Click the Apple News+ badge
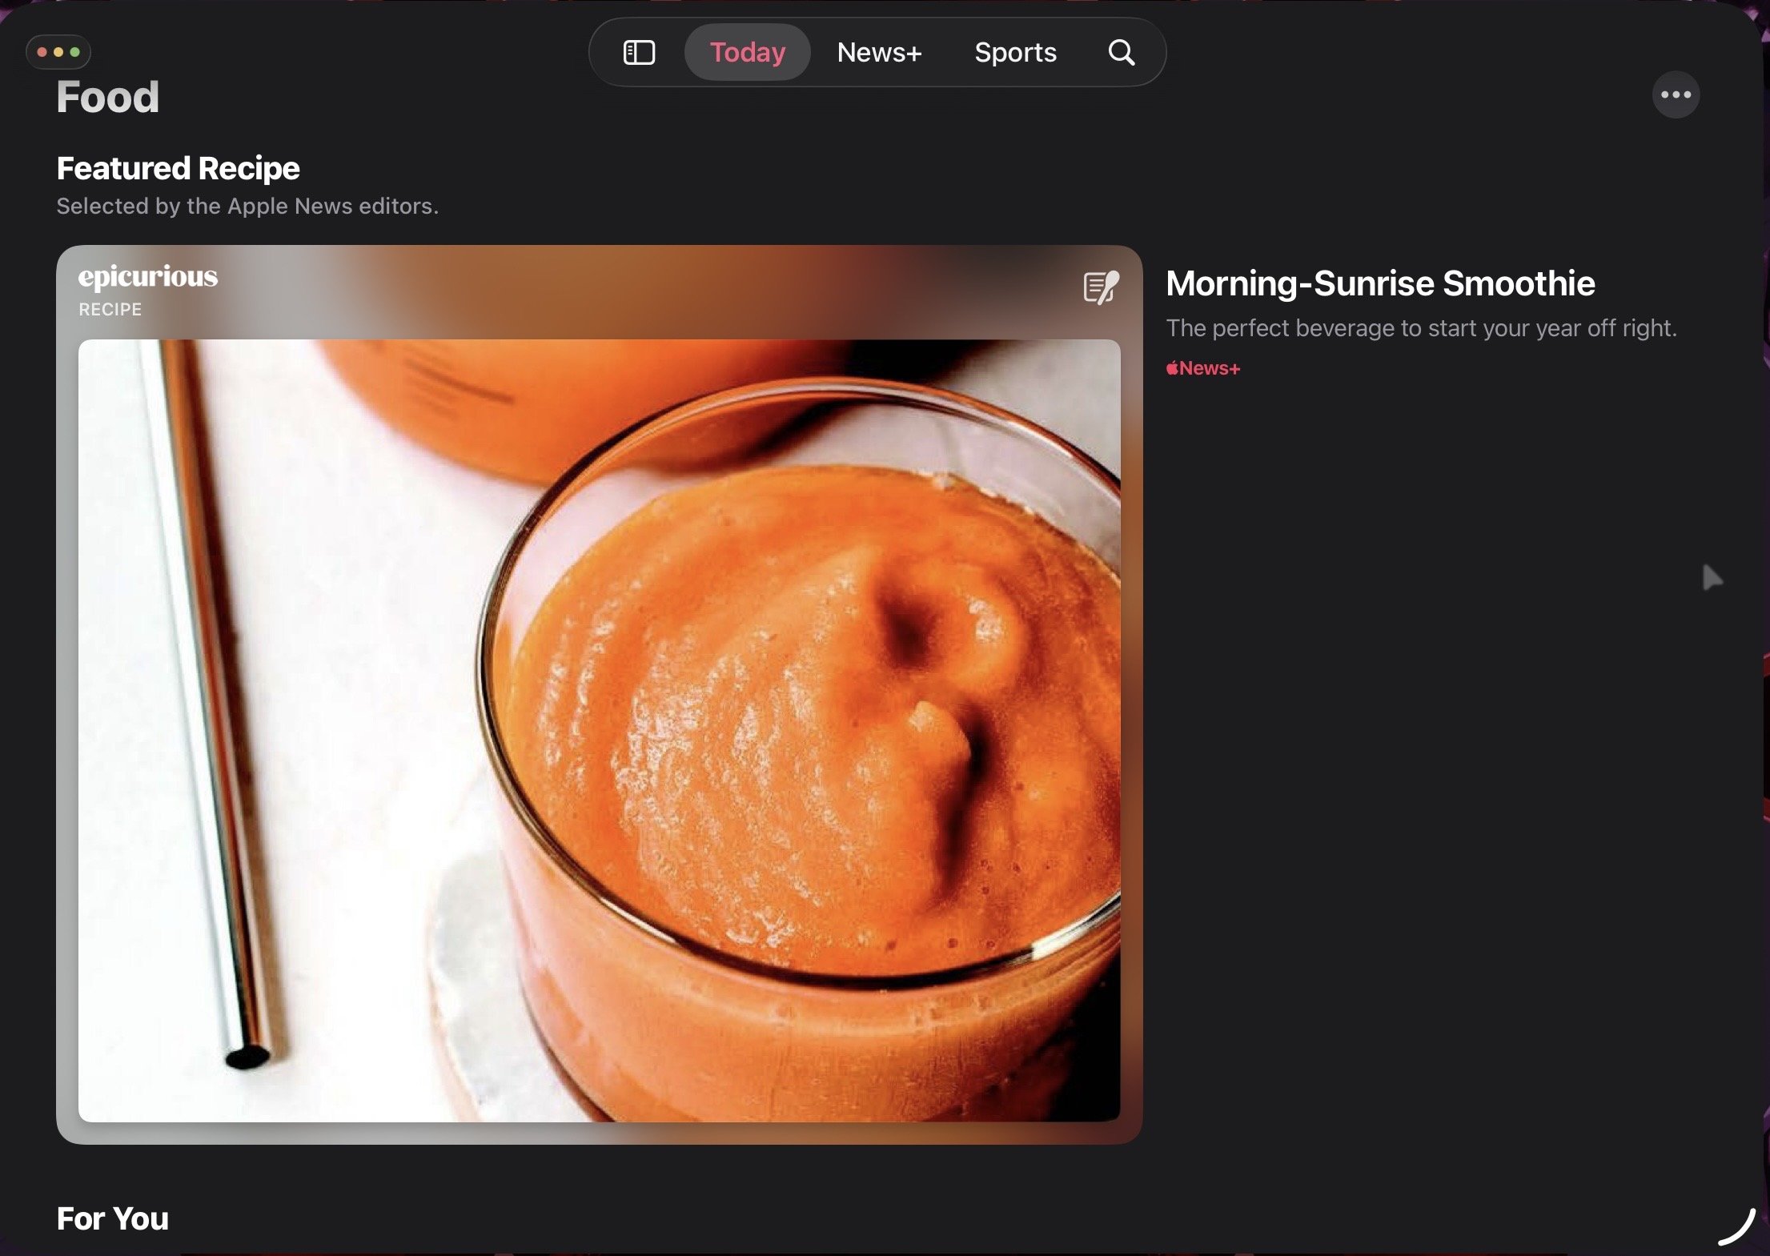 coord(1202,368)
